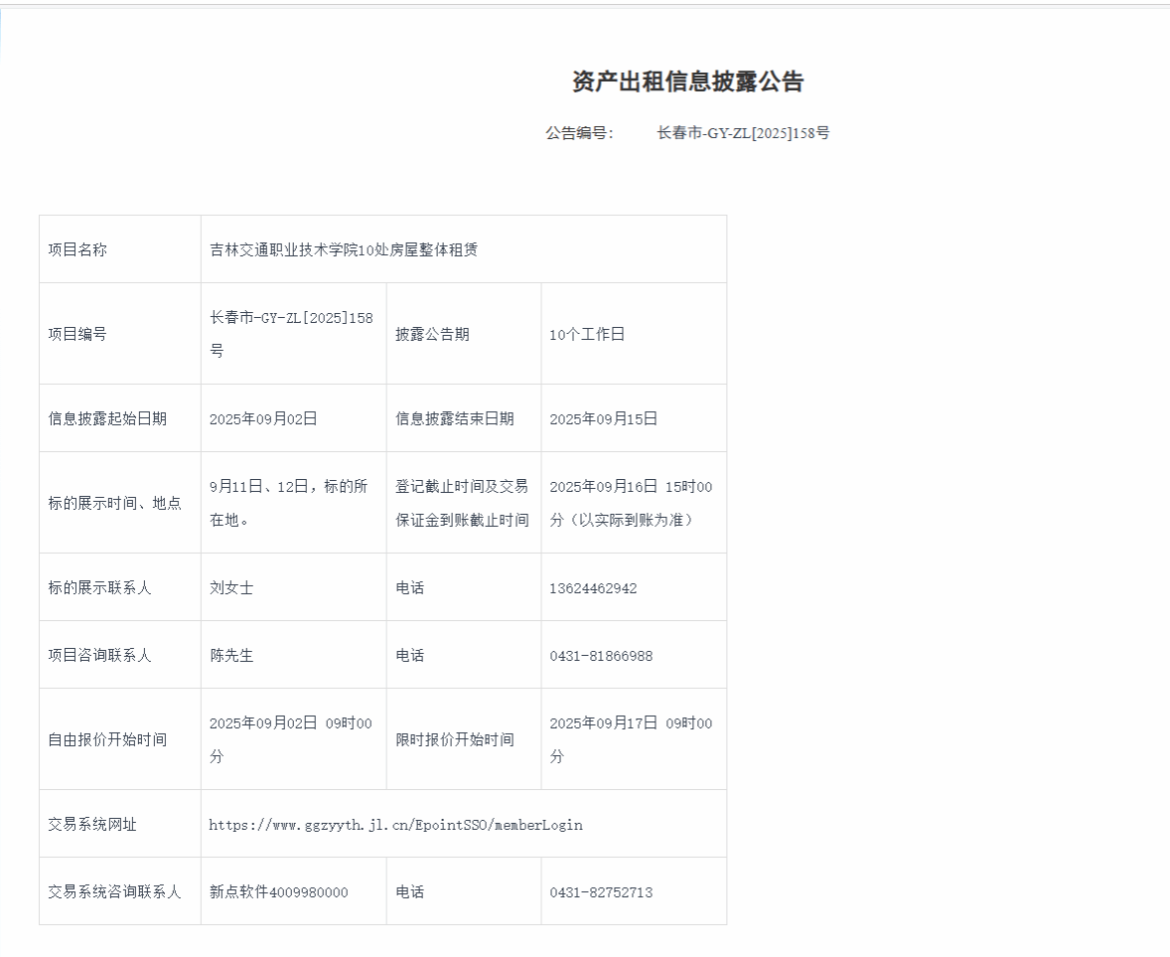The height and width of the screenshot is (957, 1170).
Task: Click the page title 资产出租信息披露公告
Action: (x=687, y=82)
